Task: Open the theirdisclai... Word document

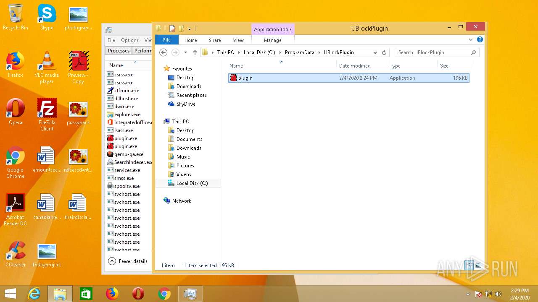Action: [x=78, y=206]
